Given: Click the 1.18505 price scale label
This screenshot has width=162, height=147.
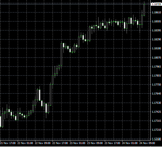Looking at the screenshot, I should [x=157, y=22].
